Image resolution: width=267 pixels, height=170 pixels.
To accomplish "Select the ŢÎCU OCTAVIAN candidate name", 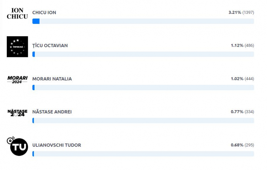I will [x=50, y=46].
